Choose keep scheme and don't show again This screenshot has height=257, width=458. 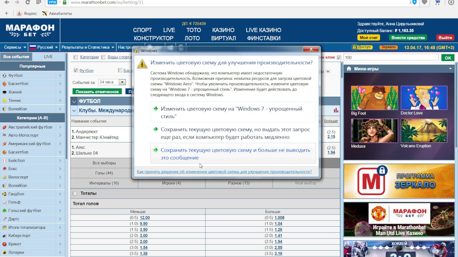point(233,154)
